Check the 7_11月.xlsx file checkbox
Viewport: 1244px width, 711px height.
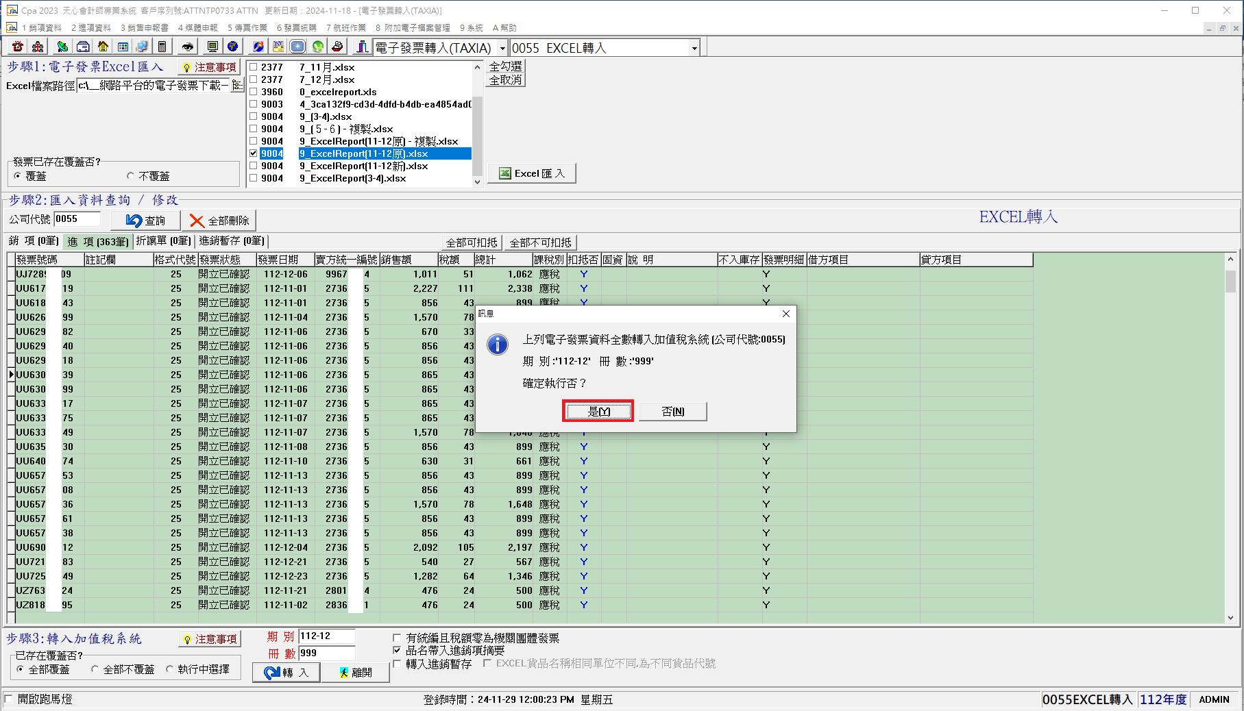tap(254, 67)
